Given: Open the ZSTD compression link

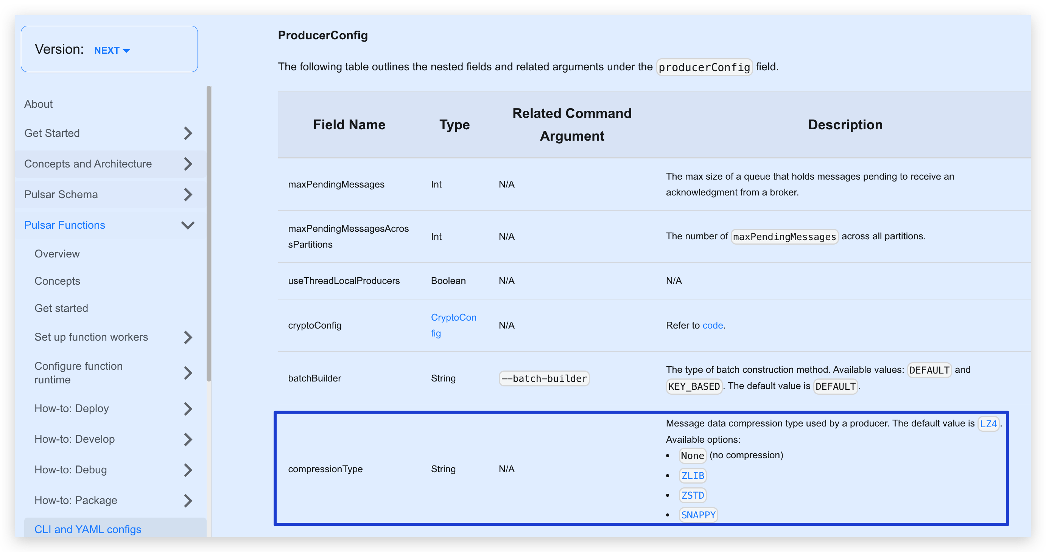Looking at the screenshot, I should click(x=693, y=495).
